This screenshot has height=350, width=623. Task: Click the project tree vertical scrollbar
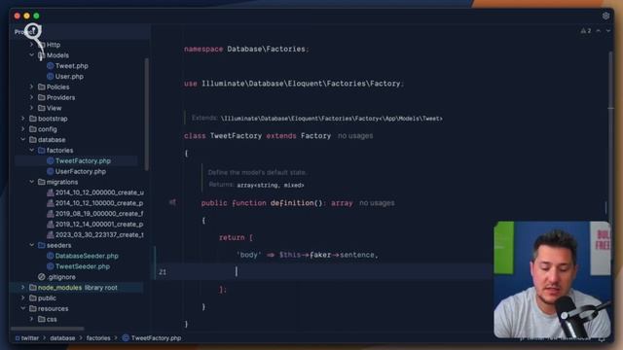147,115
